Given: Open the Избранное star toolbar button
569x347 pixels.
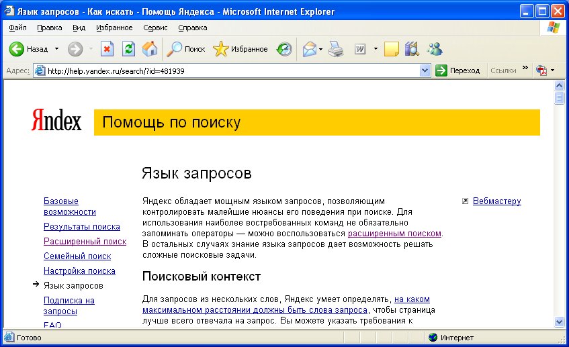Looking at the screenshot, I should click(x=240, y=49).
